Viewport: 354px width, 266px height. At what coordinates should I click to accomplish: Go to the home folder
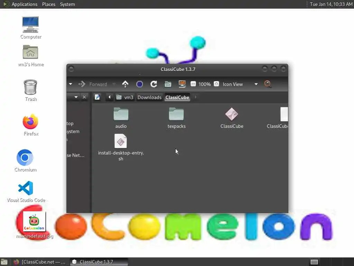point(168,84)
